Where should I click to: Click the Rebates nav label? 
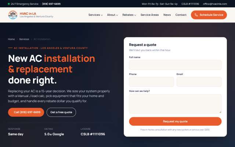tap(128, 15)
